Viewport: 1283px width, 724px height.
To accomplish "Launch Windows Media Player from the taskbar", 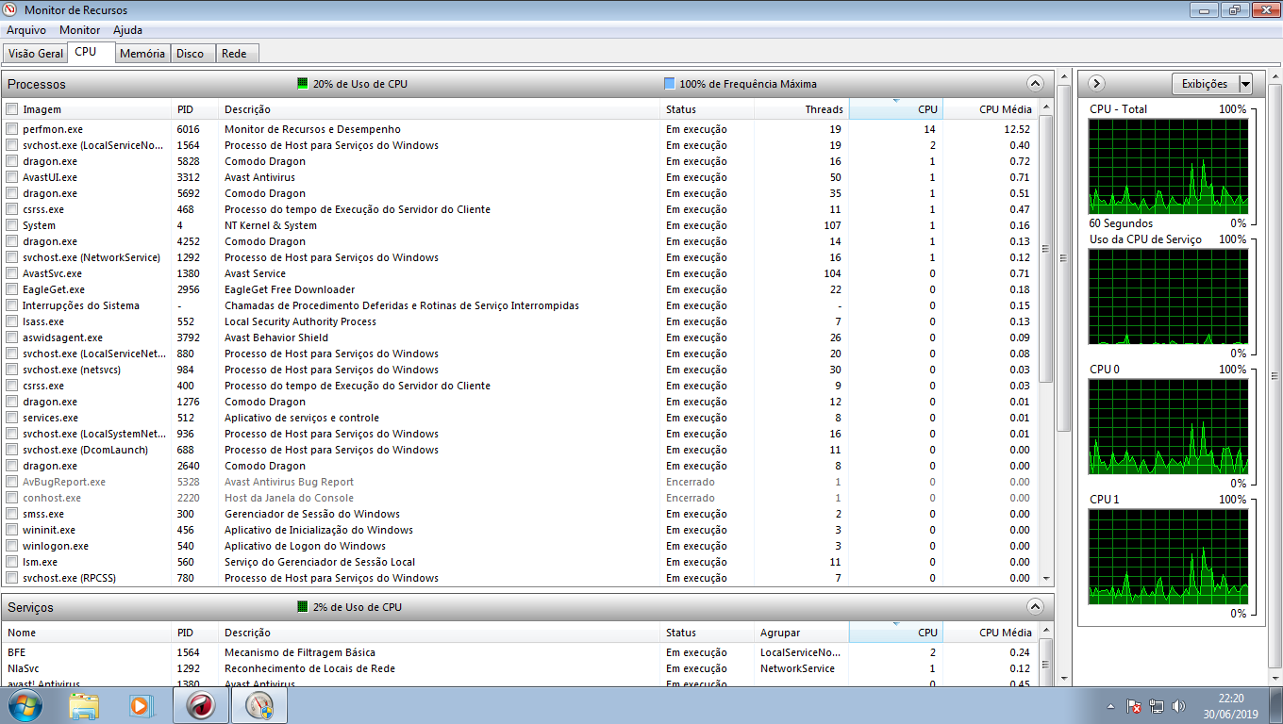I will click(x=142, y=705).
